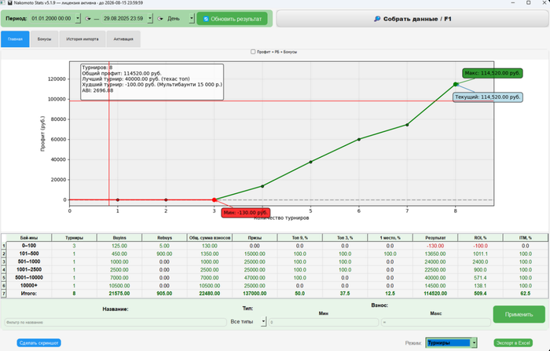Click the Nakamoto Stats title bar icon
The height and width of the screenshot is (351, 550).
click(x=5, y=3)
